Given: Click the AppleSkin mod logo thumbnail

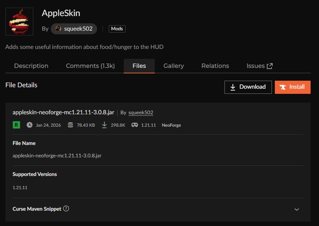Looking at the screenshot, I should tap(19, 22).
